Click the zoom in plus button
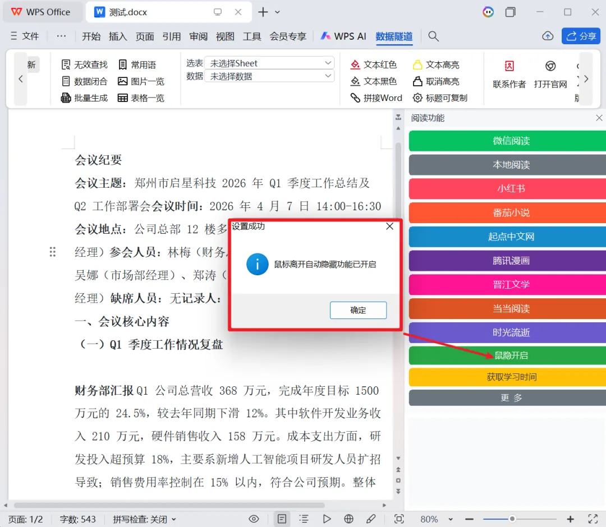Screen dimensions: 606x527 [x=571, y=519]
